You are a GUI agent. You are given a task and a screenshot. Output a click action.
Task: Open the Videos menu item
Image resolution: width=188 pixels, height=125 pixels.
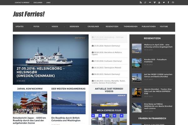coord(55,27)
